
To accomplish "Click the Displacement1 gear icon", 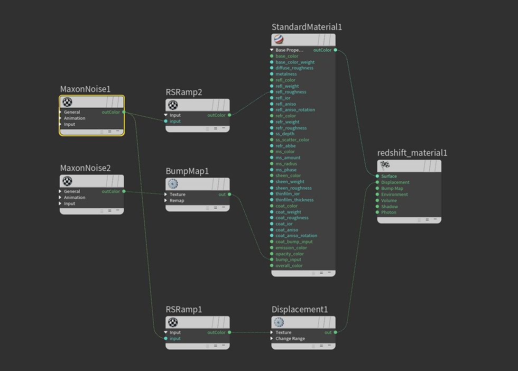I will [x=279, y=322].
